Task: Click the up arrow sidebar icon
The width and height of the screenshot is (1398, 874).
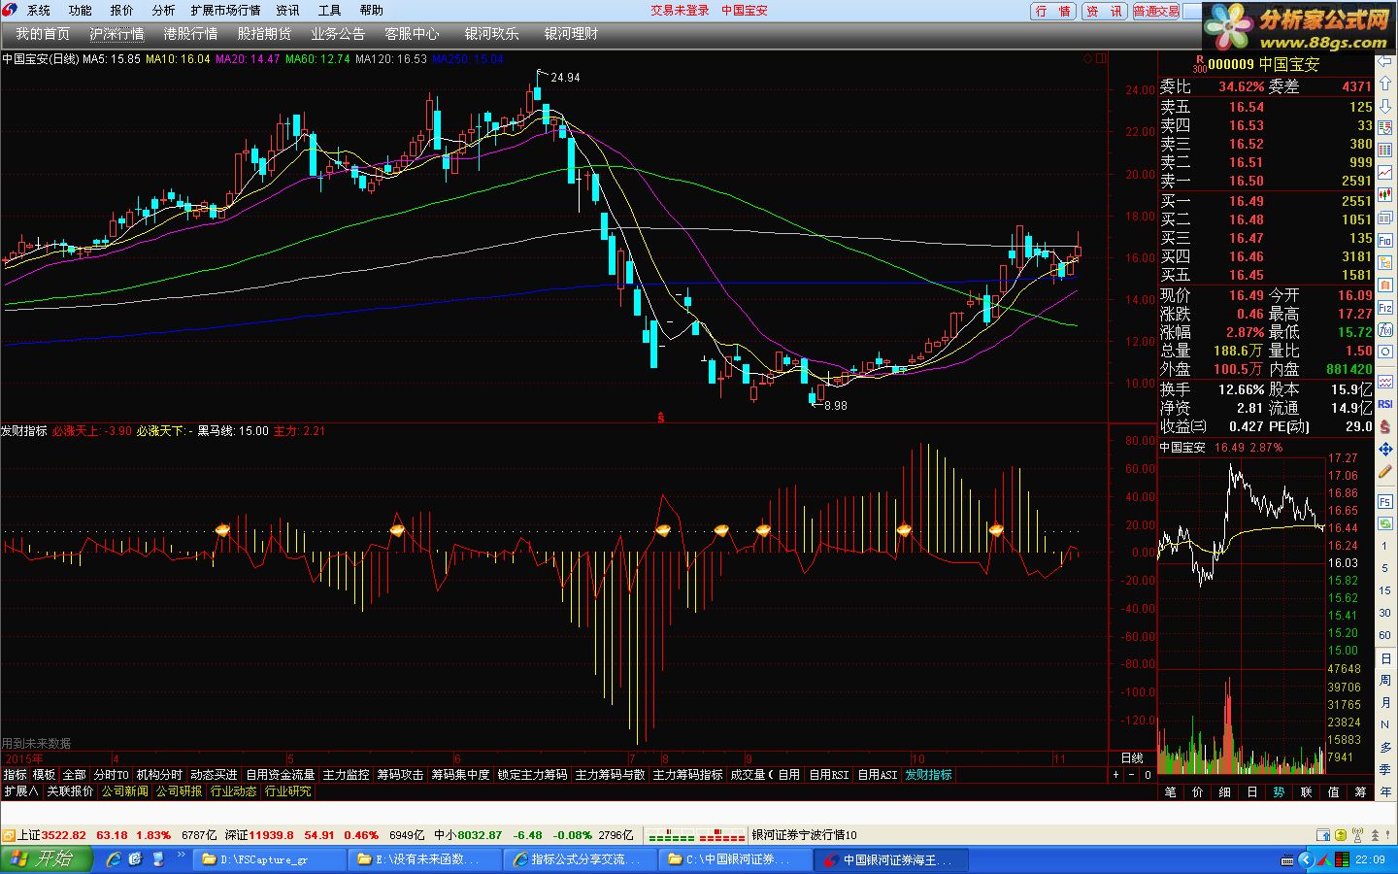Action: [x=1385, y=84]
